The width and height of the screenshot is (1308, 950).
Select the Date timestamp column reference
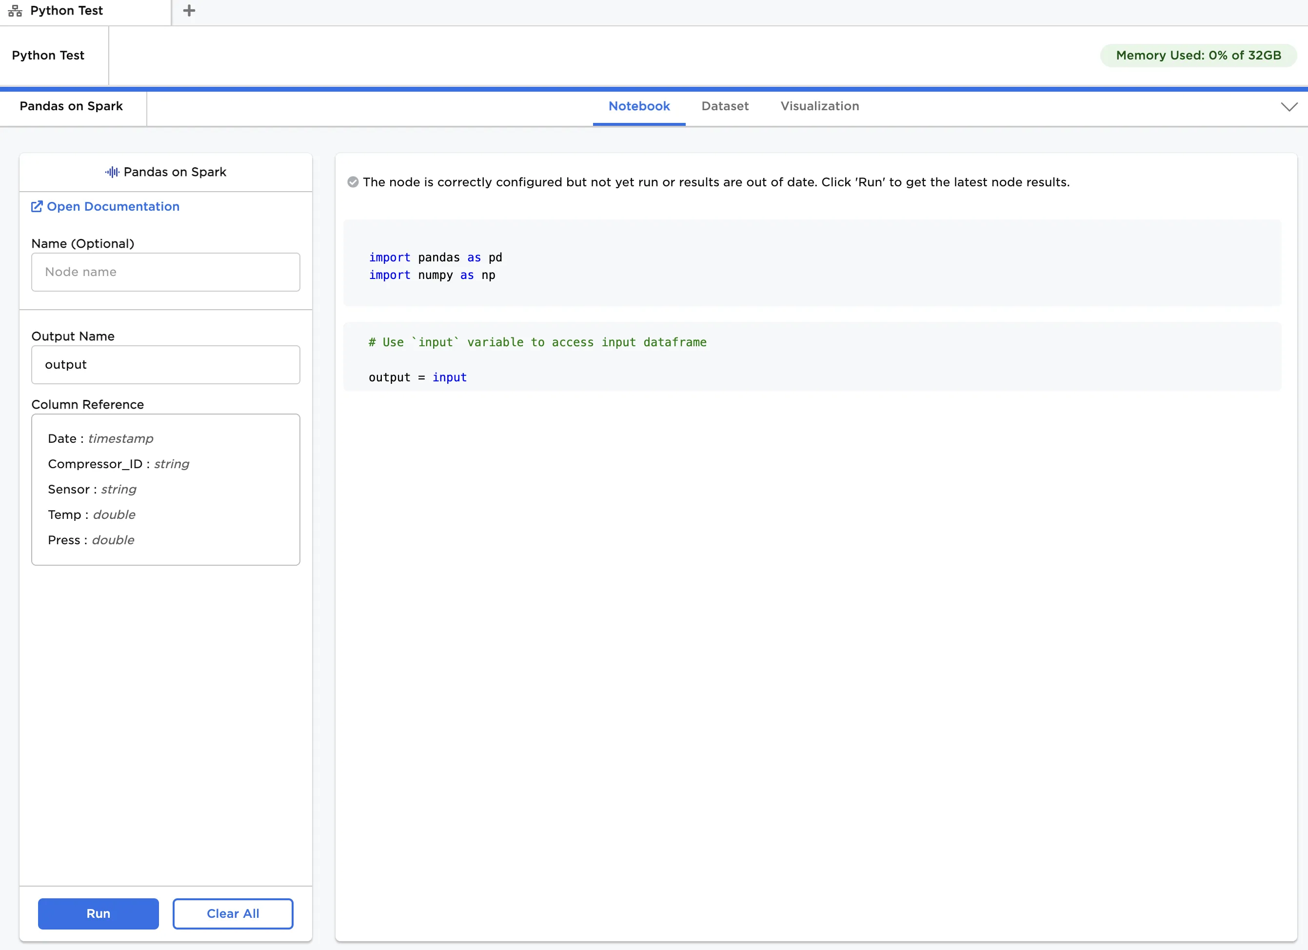tap(100, 438)
